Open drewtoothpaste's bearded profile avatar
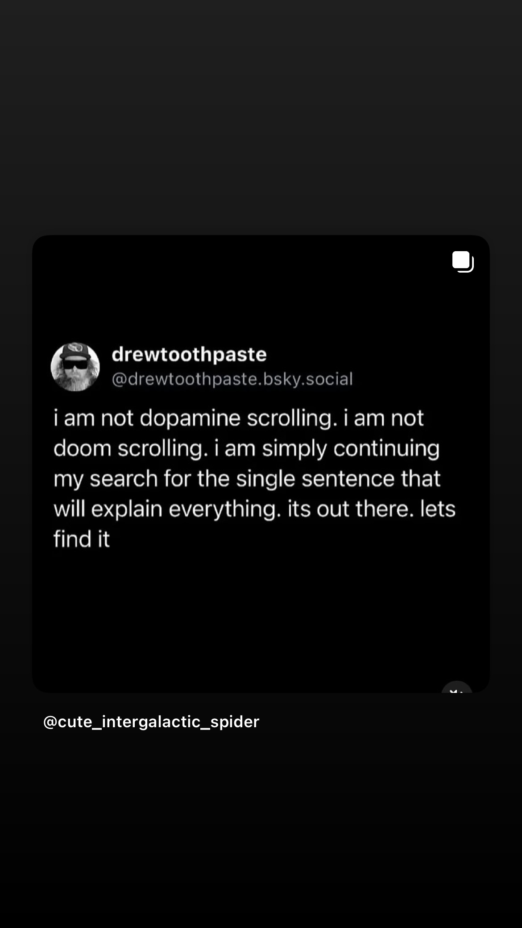 pyautogui.click(x=75, y=367)
